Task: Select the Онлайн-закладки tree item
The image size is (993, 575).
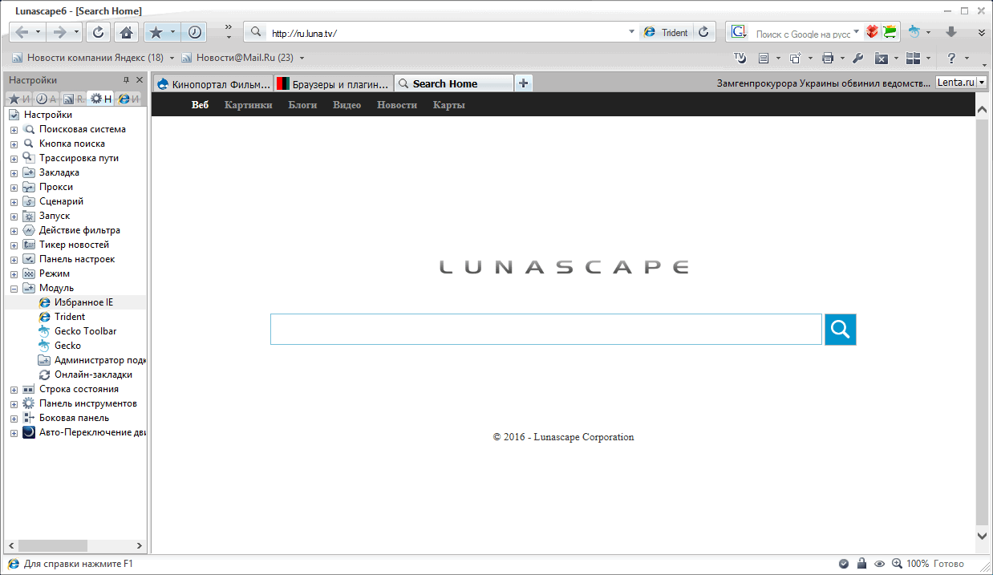Action: point(93,375)
